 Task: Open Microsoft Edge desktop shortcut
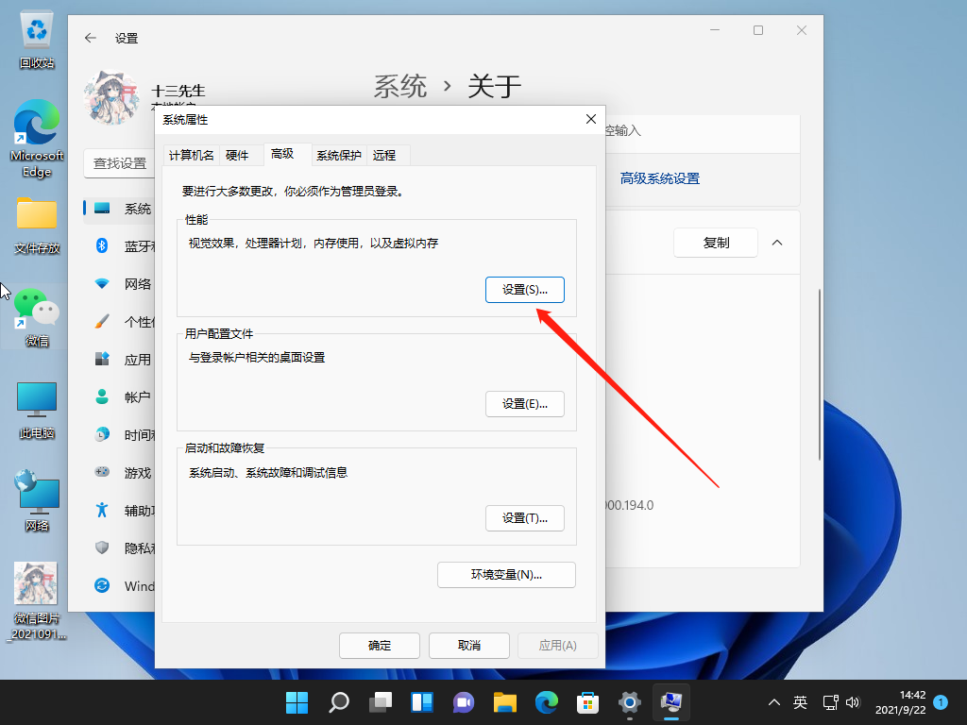37,139
